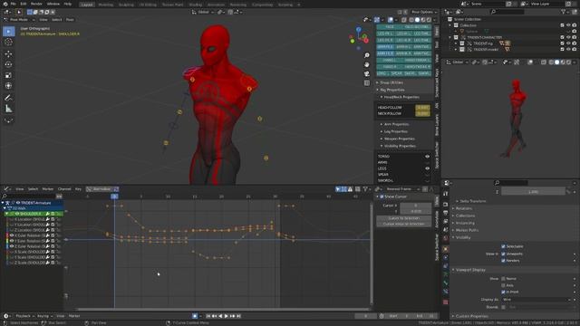Image resolution: width=580 pixels, height=326 pixels.
Task: Hide TRIDENT.rig in outliner viewport
Action: pos(568,43)
